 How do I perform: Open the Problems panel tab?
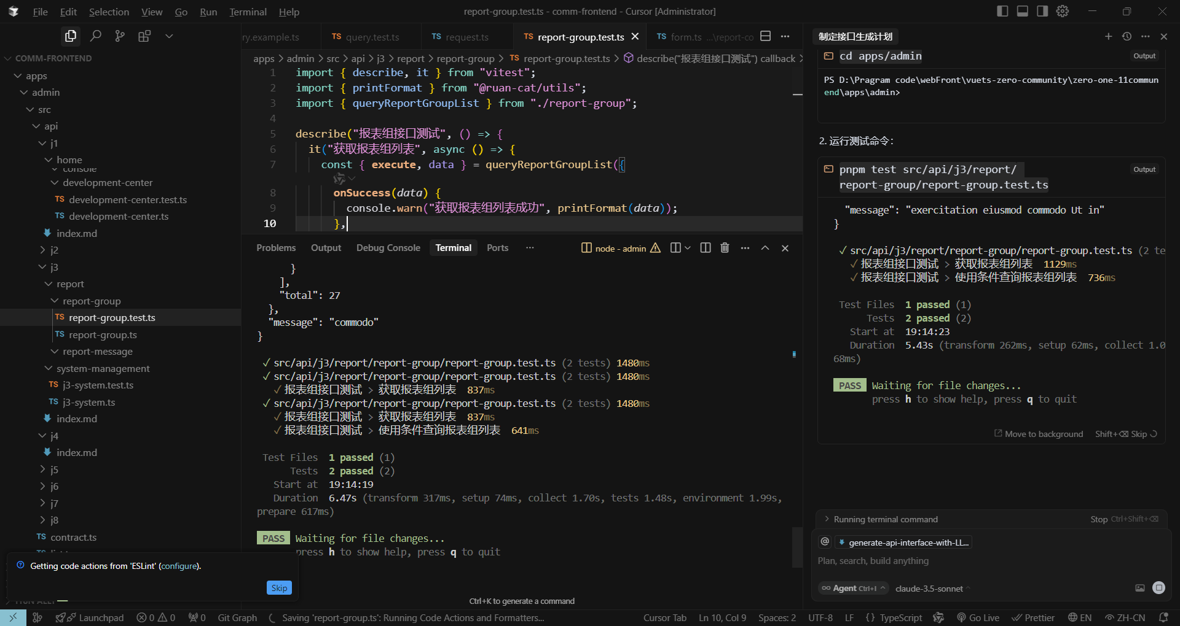[x=276, y=248]
